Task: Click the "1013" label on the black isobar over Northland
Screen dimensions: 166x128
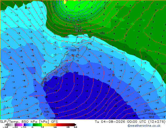Action: (79, 22)
